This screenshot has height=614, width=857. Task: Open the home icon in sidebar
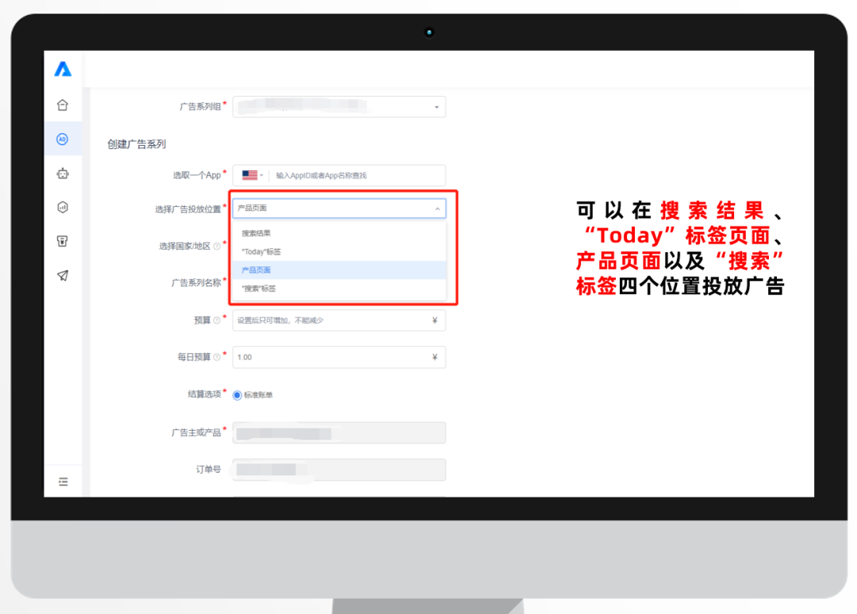coord(63,105)
